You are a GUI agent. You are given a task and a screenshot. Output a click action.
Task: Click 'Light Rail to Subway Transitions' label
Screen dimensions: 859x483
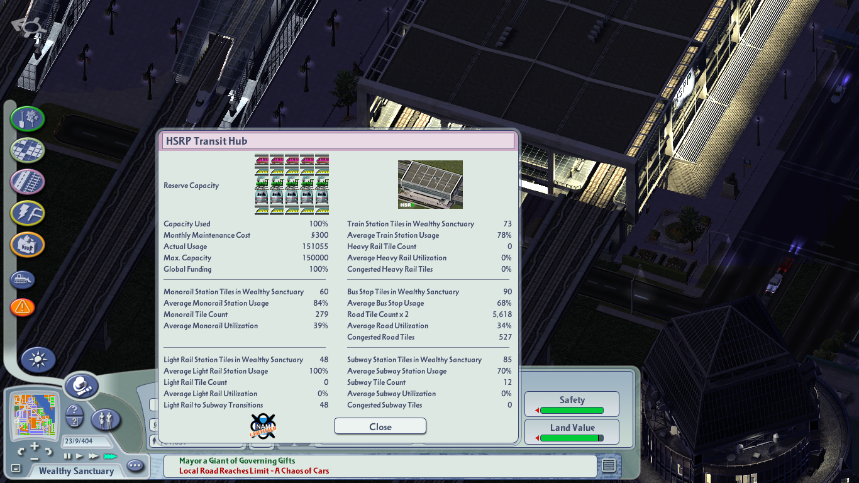click(x=213, y=405)
